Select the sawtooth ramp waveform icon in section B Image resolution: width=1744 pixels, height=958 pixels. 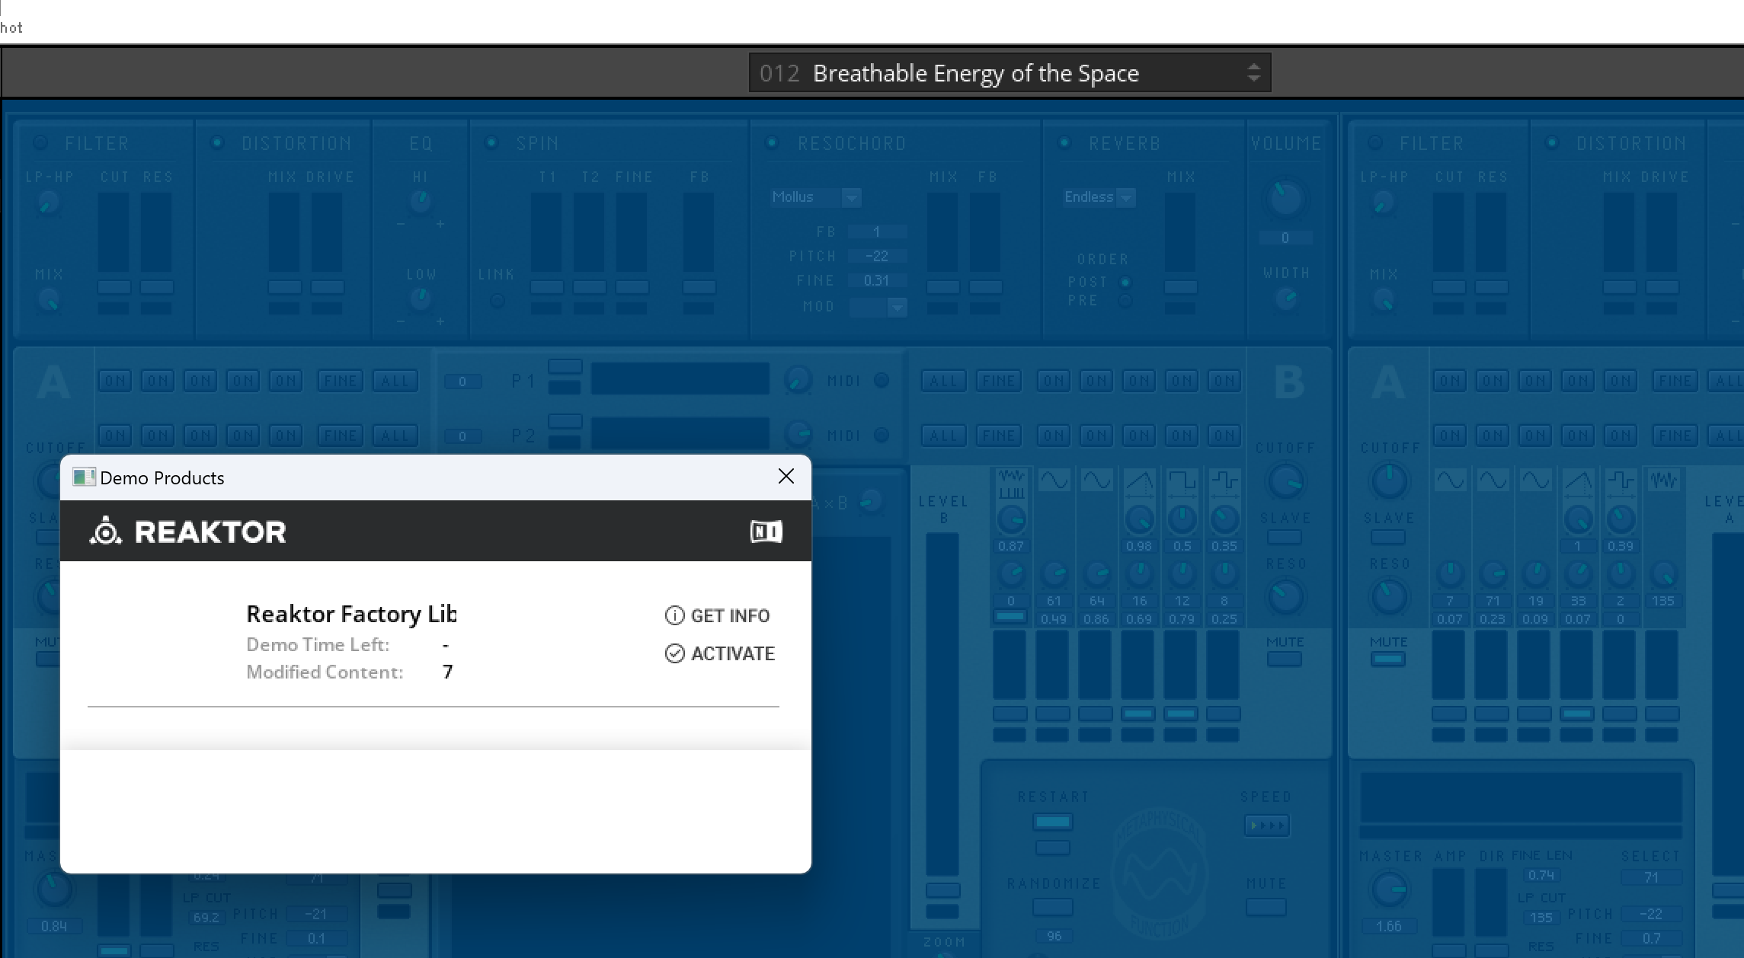[x=1139, y=481]
